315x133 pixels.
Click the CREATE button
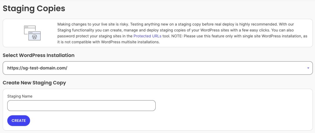19,121
